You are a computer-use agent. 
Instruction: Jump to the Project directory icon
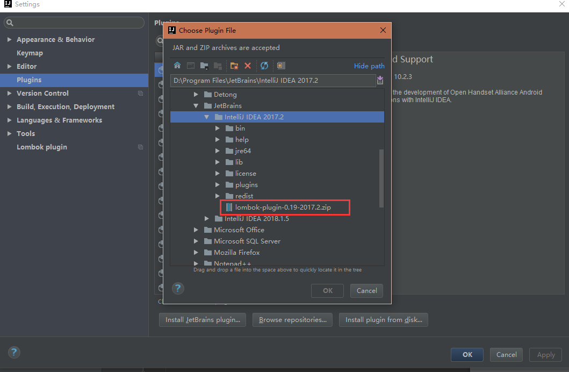point(204,66)
